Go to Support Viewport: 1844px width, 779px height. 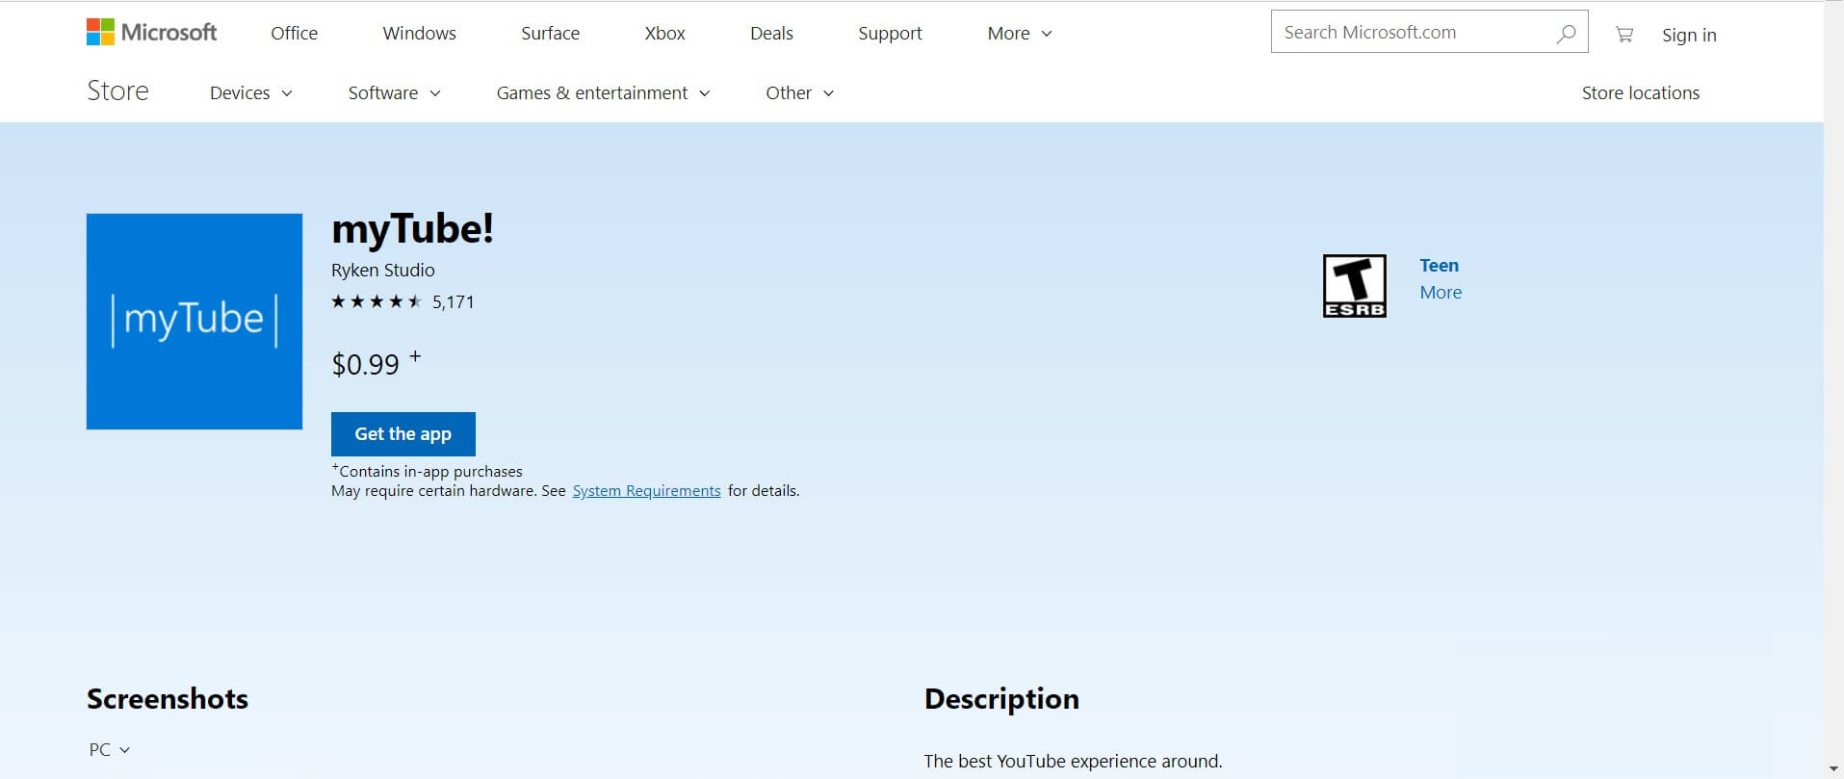pos(890,33)
